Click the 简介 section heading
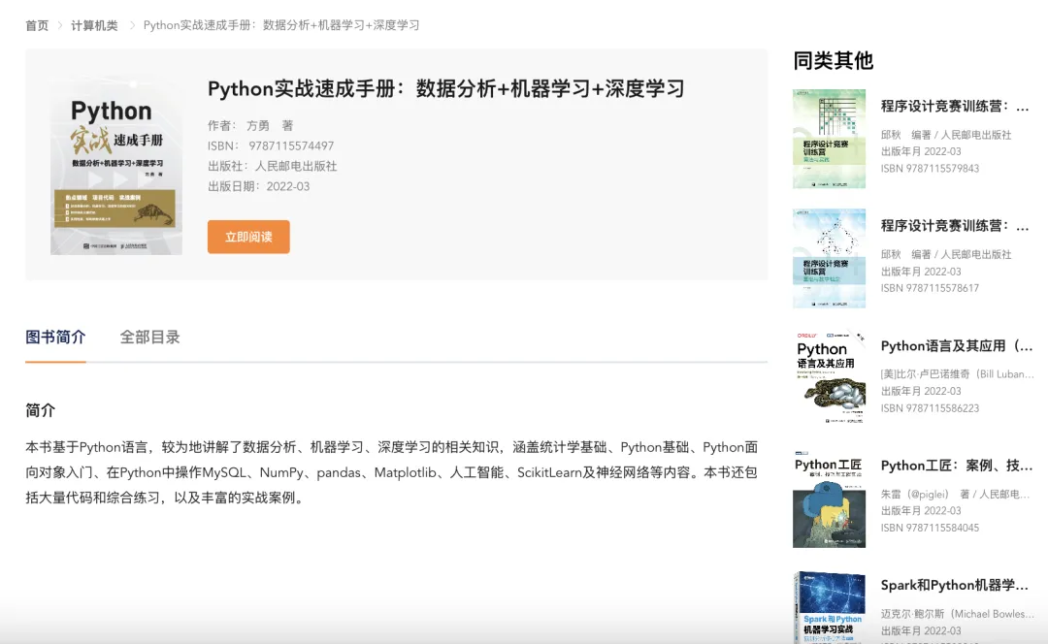 point(40,410)
